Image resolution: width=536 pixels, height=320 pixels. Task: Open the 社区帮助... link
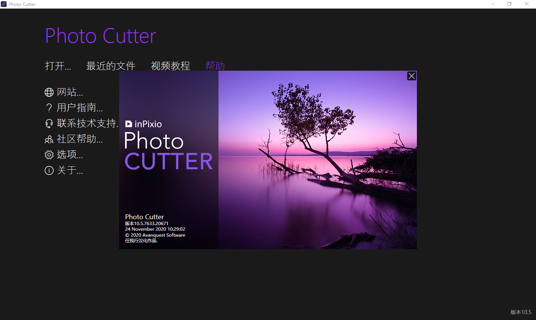point(80,139)
